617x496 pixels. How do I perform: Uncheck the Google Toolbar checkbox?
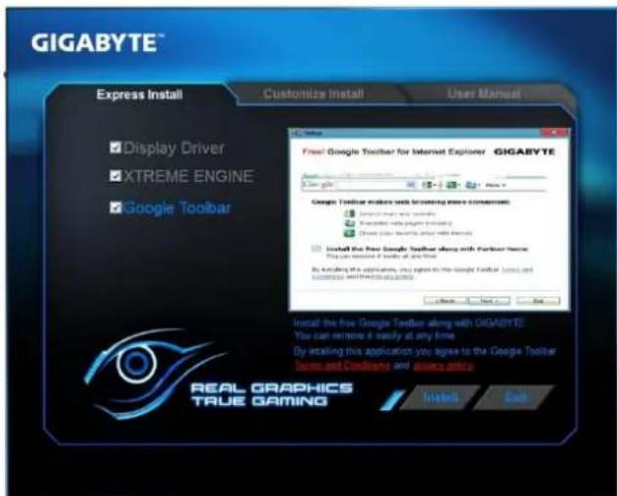click(115, 207)
